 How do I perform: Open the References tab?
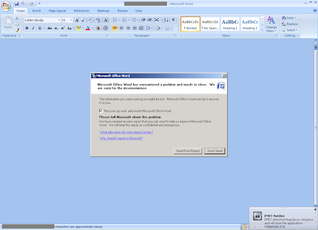(82, 11)
